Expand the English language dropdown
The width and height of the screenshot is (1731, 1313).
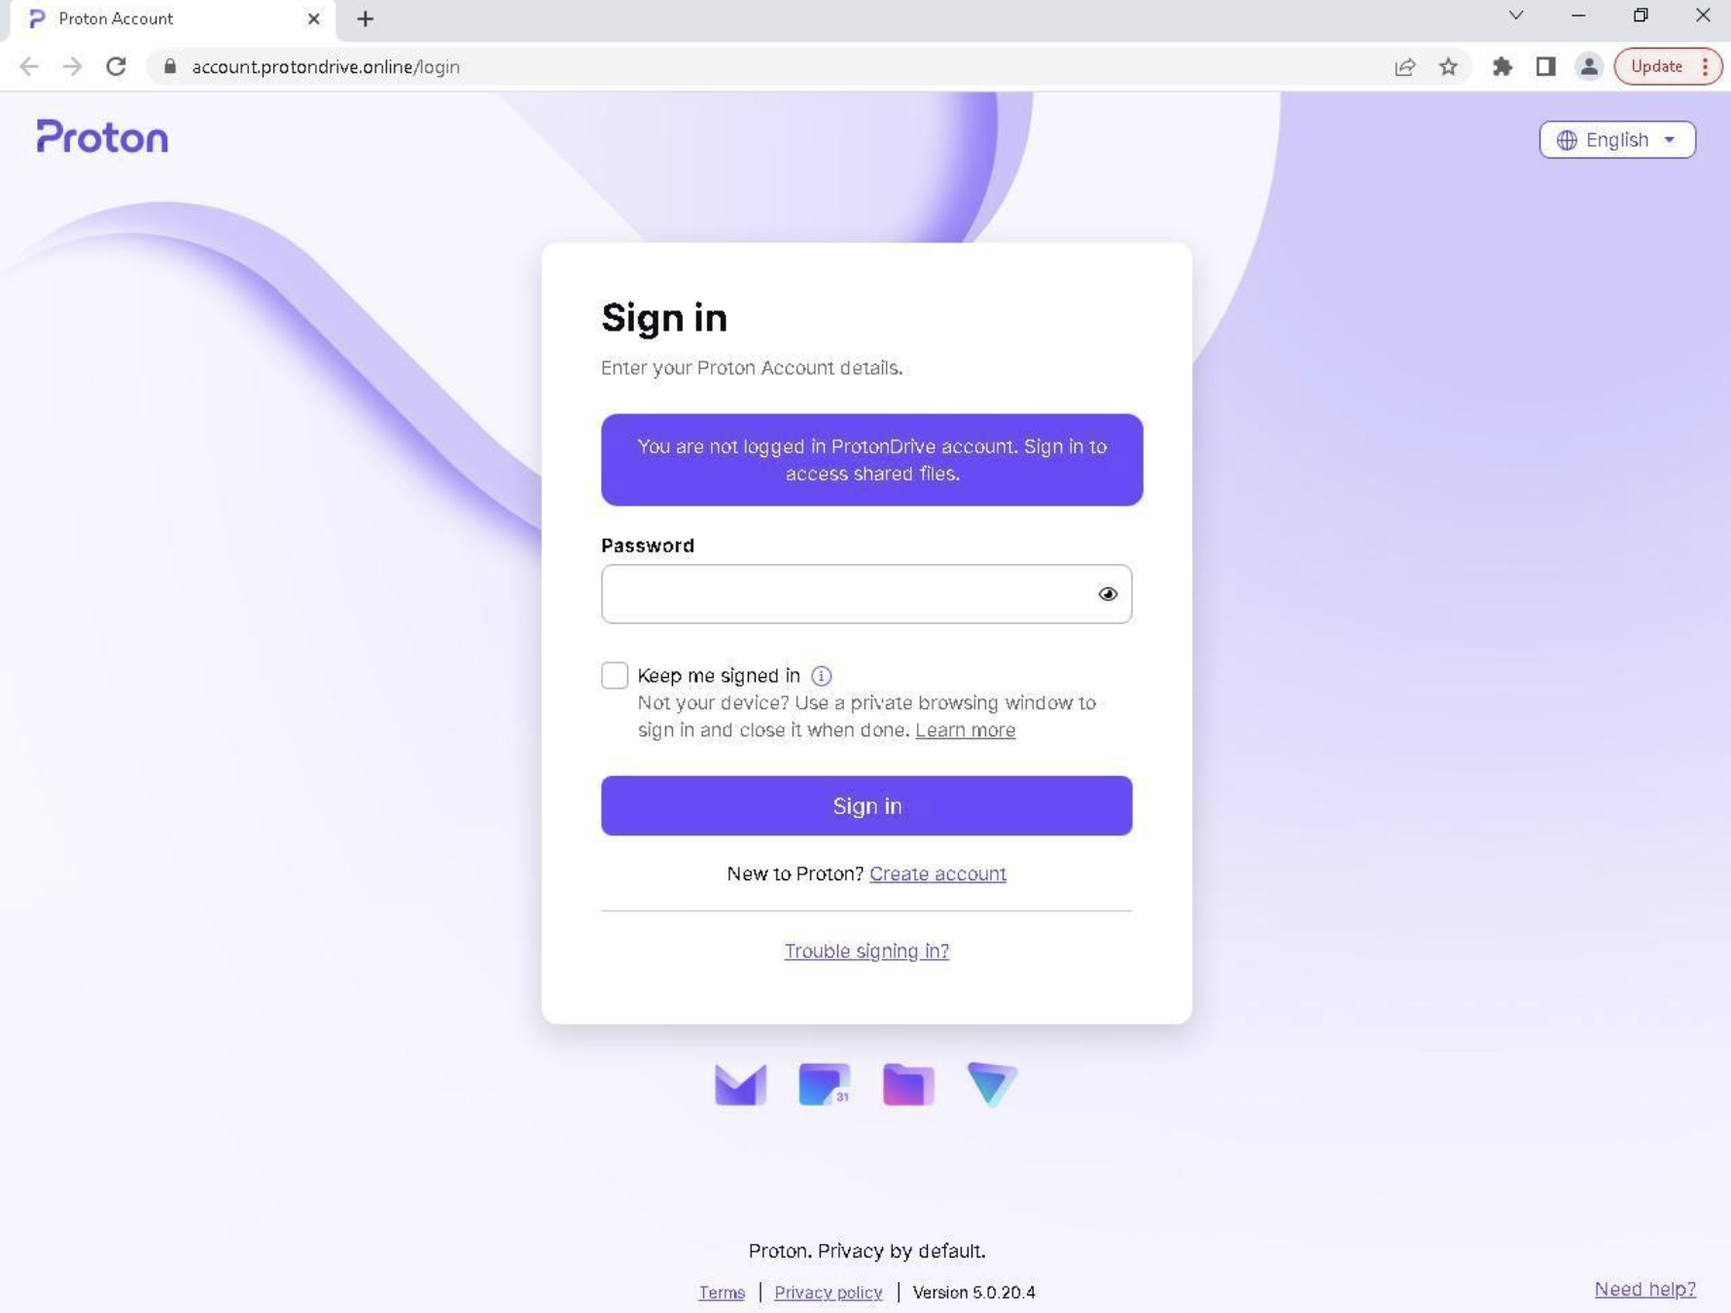[1616, 139]
